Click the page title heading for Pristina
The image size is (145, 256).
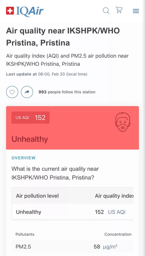pyautogui.click(x=63, y=37)
